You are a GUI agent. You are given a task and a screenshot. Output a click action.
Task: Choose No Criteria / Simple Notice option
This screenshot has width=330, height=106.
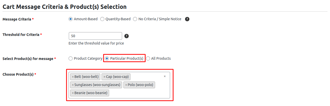[135, 19]
